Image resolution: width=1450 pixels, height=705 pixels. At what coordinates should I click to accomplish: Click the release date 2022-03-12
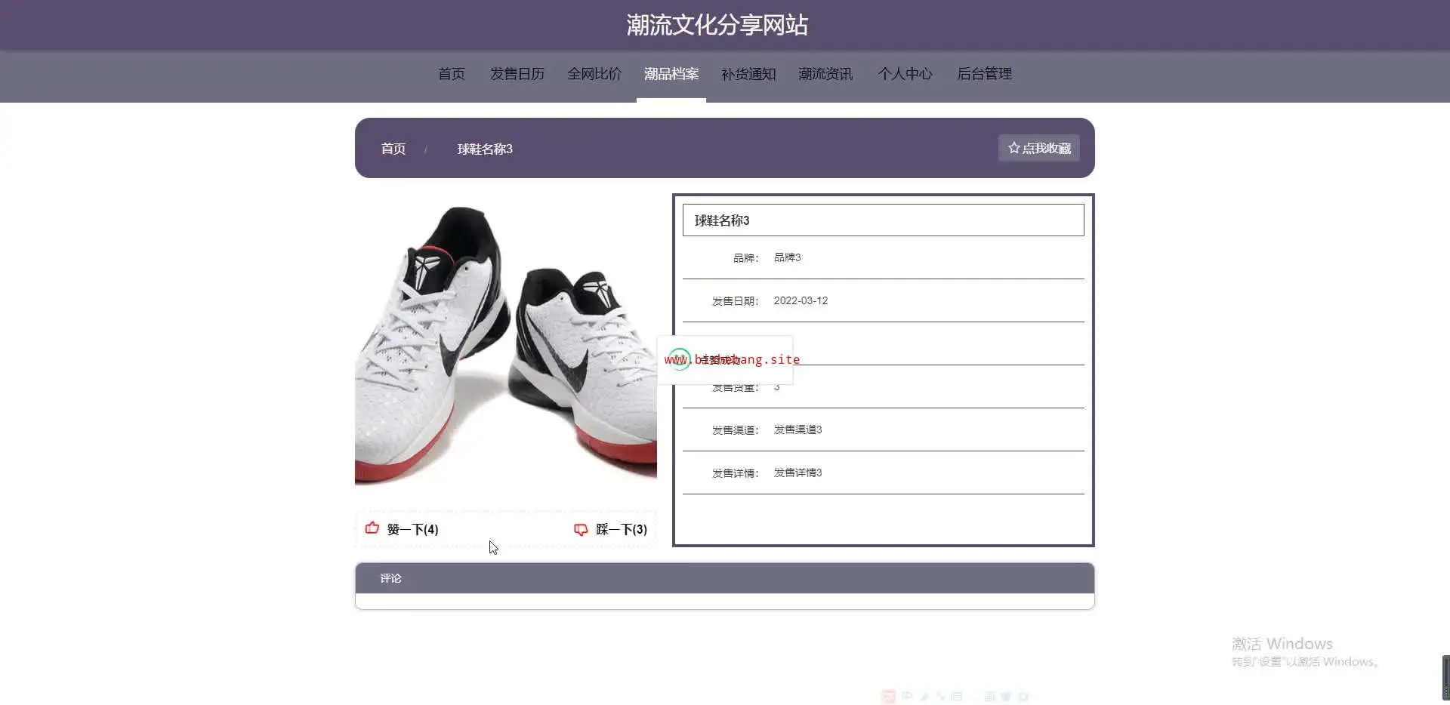pos(801,300)
